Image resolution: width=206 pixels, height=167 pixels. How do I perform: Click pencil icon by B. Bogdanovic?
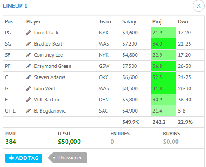[29, 111]
